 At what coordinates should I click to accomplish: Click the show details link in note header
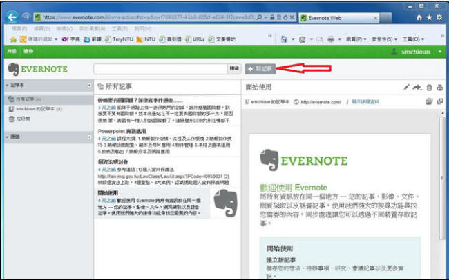[365, 102]
